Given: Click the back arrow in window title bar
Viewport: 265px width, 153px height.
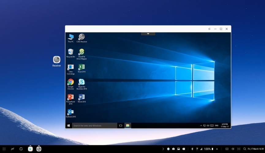Looking at the screenshot, I should click(210, 29).
